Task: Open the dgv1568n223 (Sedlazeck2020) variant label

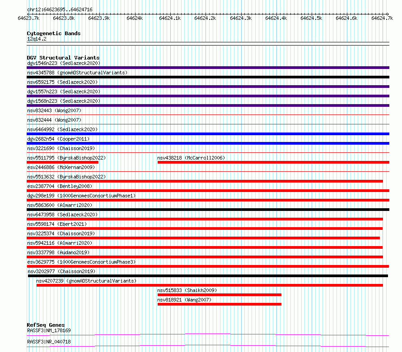Action: (x=64, y=101)
